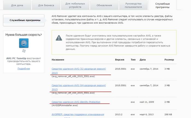Click the "Версия" column header
Viewport: 191px width, 118px height.
[x=120, y=60]
